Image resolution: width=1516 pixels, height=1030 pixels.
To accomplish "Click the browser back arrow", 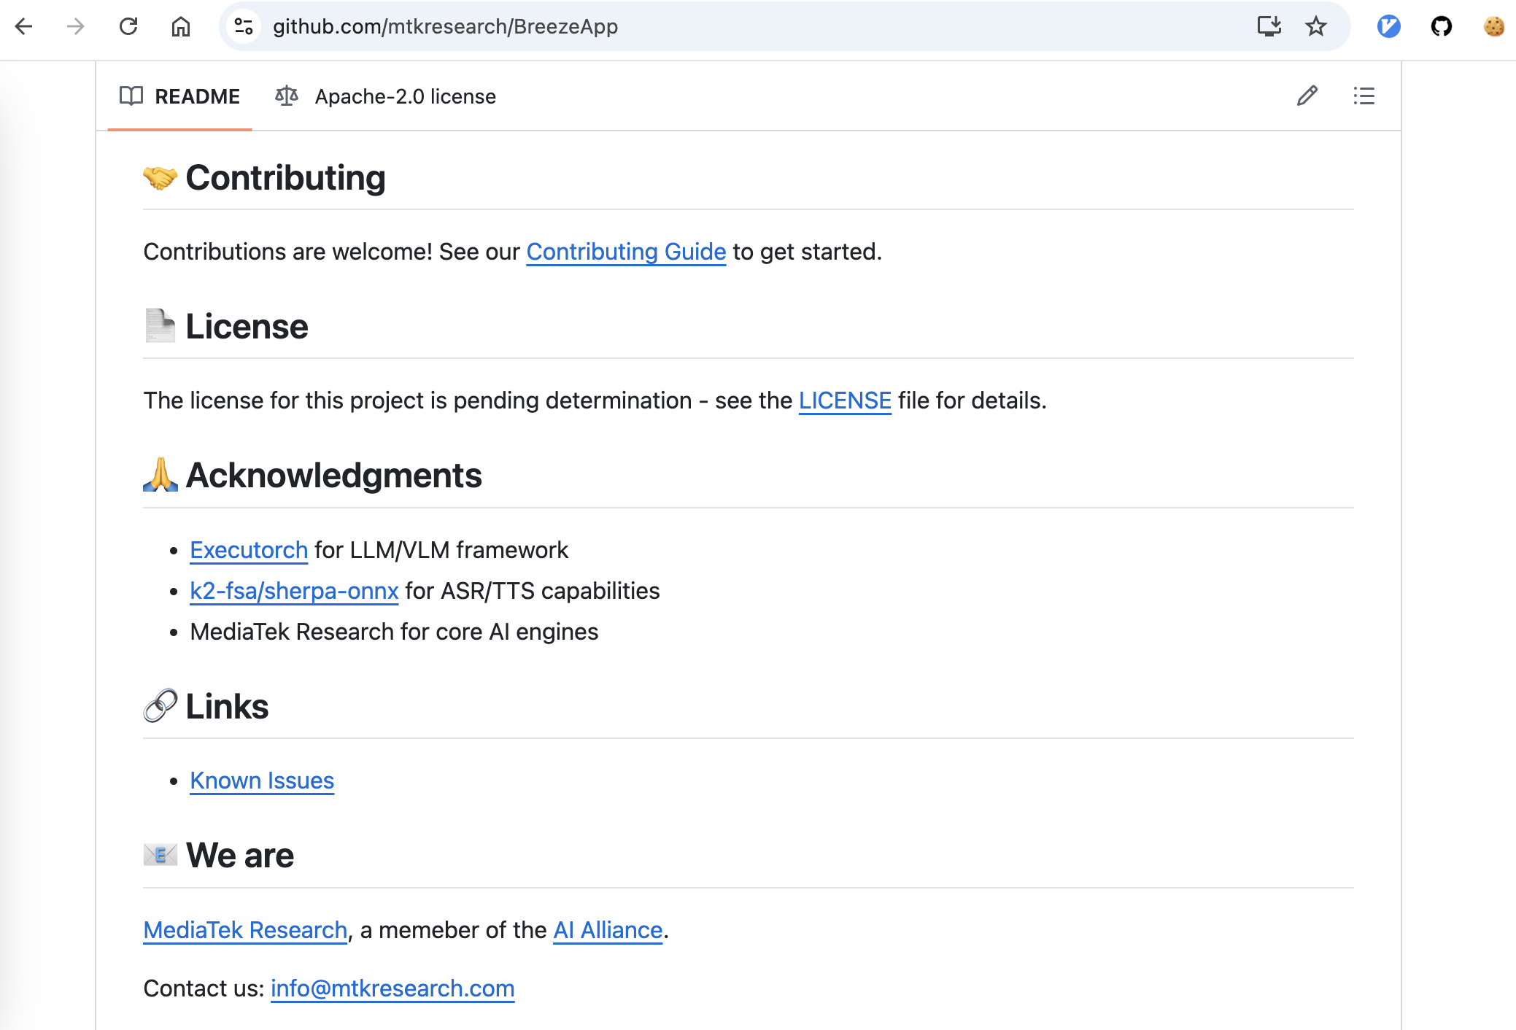I will (x=24, y=27).
